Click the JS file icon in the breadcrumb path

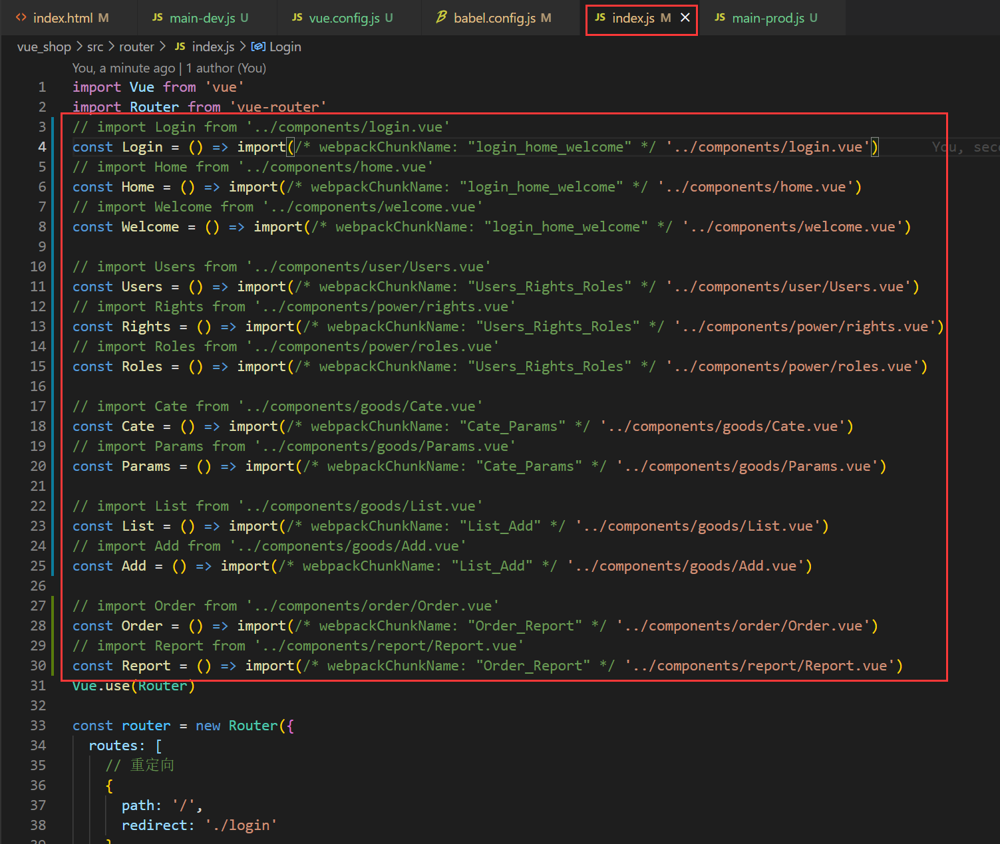[x=180, y=47]
